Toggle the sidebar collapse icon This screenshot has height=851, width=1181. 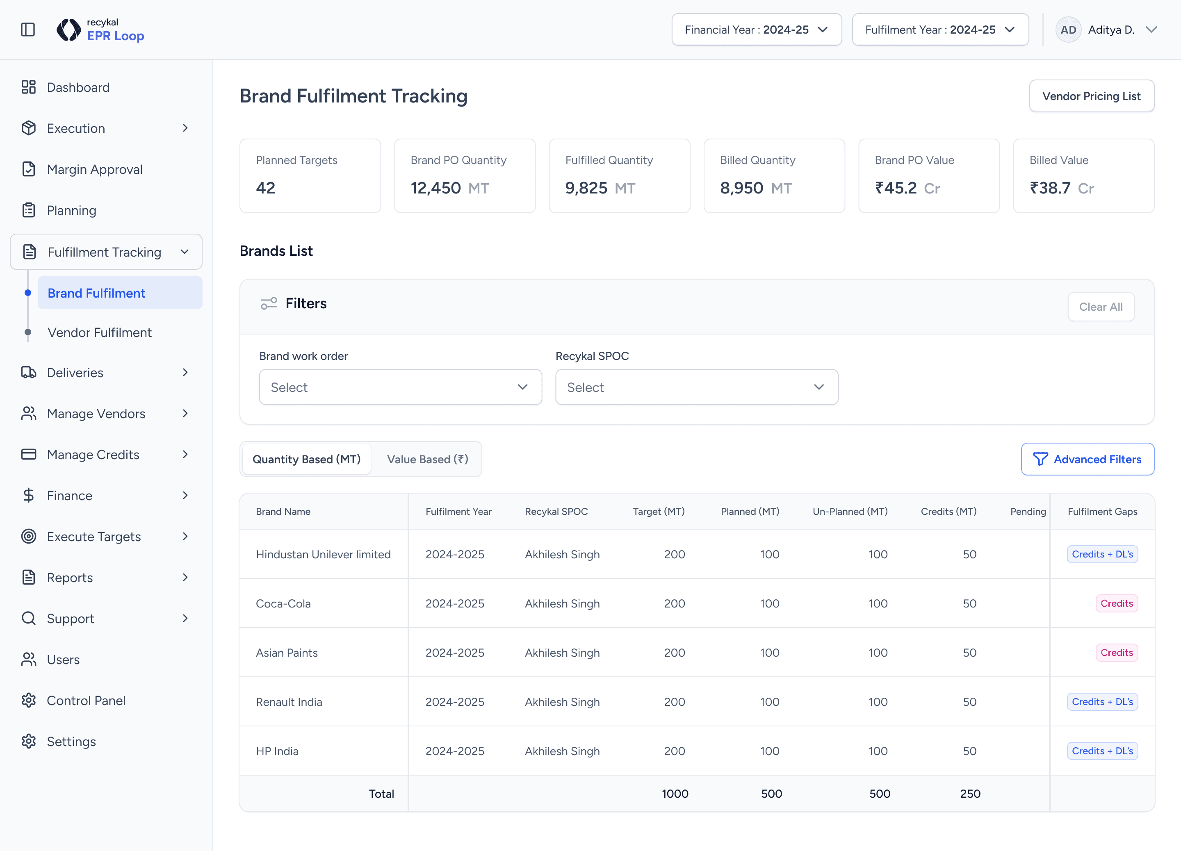[27, 30]
